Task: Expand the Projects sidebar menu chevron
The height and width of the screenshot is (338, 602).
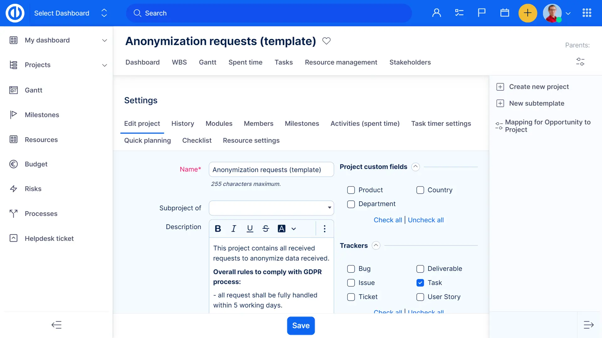Action: (104, 65)
